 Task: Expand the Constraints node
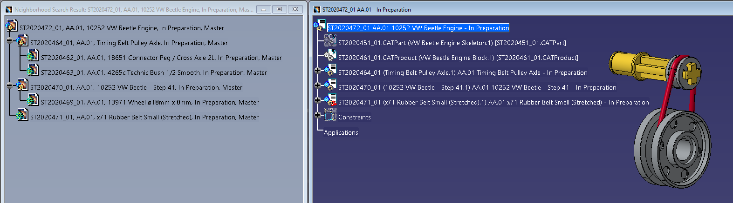pos(317,115)
